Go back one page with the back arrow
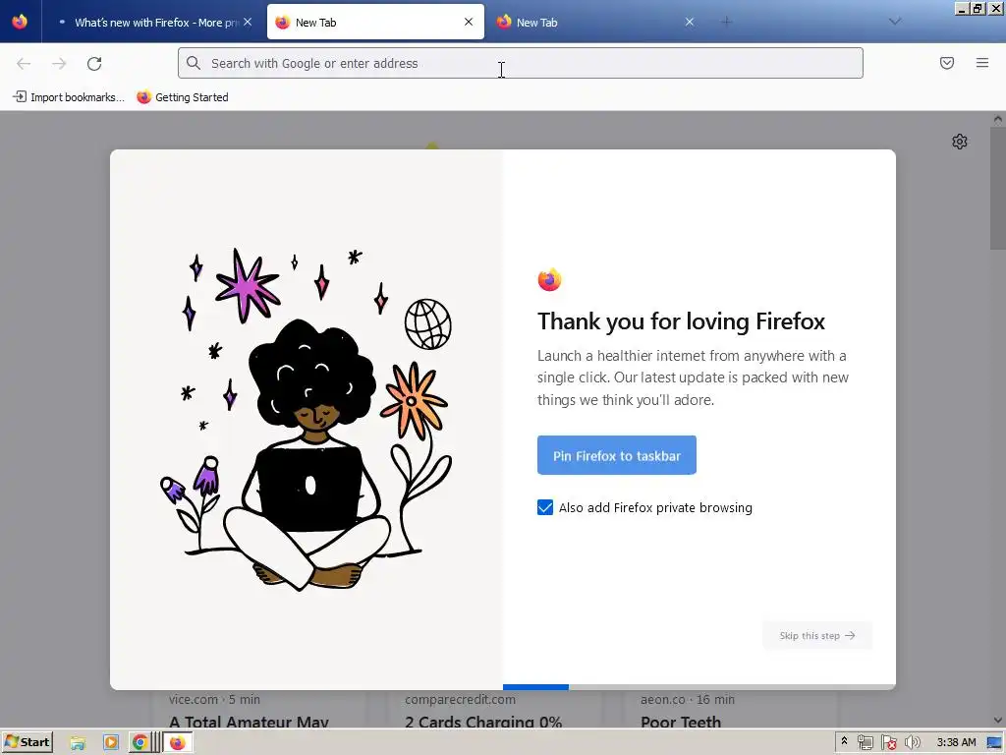The width and height of the screenshot is (1006, 755). [x=24, y=63]
